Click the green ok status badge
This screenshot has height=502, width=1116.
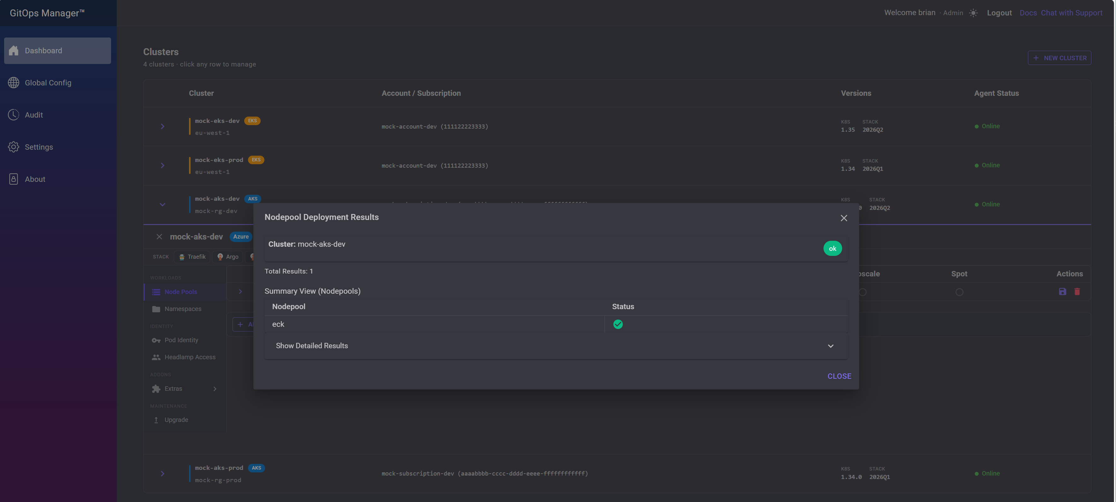coord(832,248)
